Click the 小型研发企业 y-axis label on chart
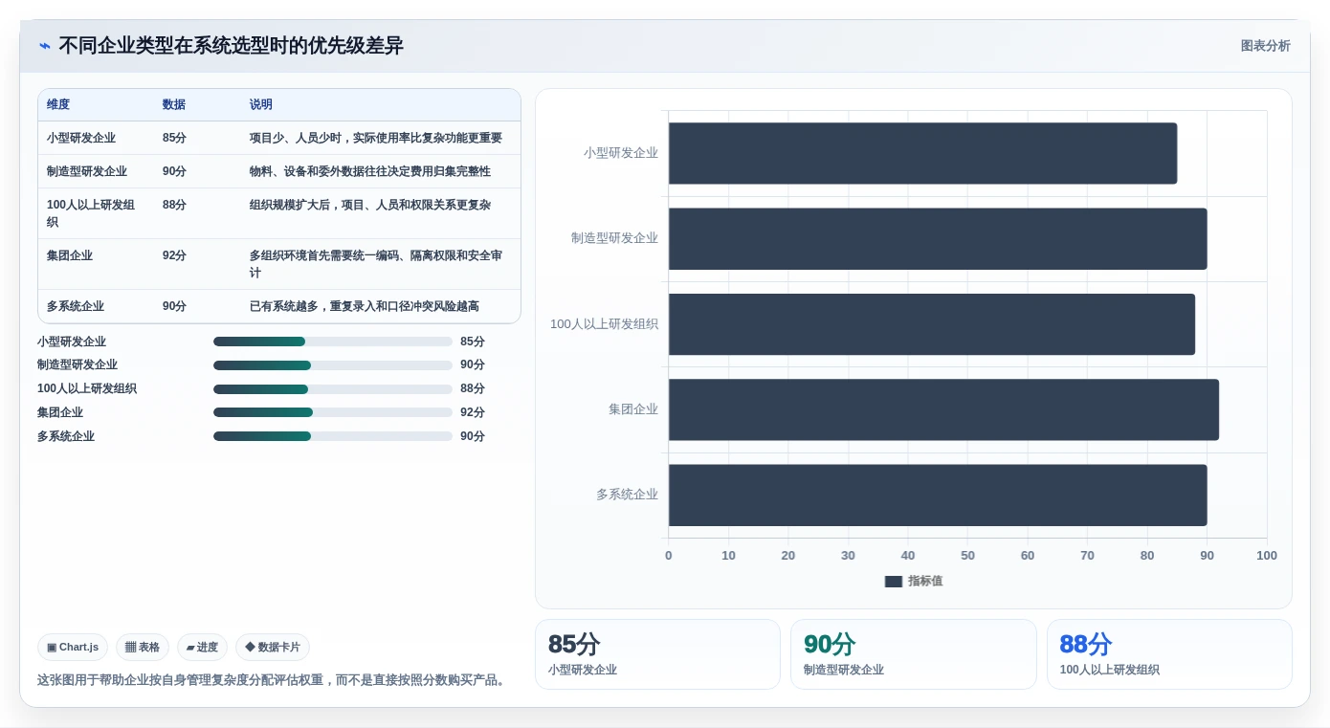The height and width of the screenshot is (728, 1330). coord(621,153)
